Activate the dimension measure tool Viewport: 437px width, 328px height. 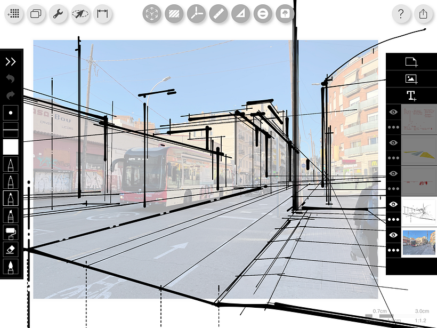[102, 13]
